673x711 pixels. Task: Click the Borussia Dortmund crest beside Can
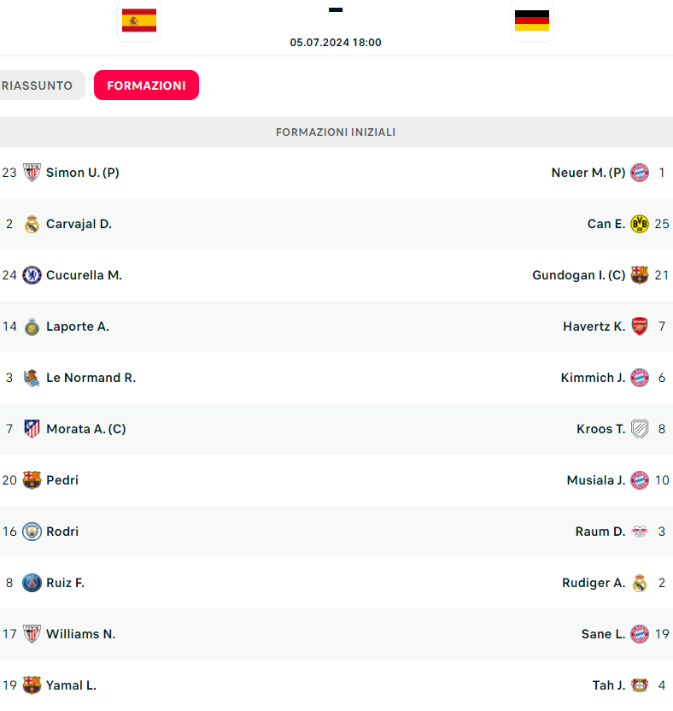pyautogui.click(x=640, y=224)
